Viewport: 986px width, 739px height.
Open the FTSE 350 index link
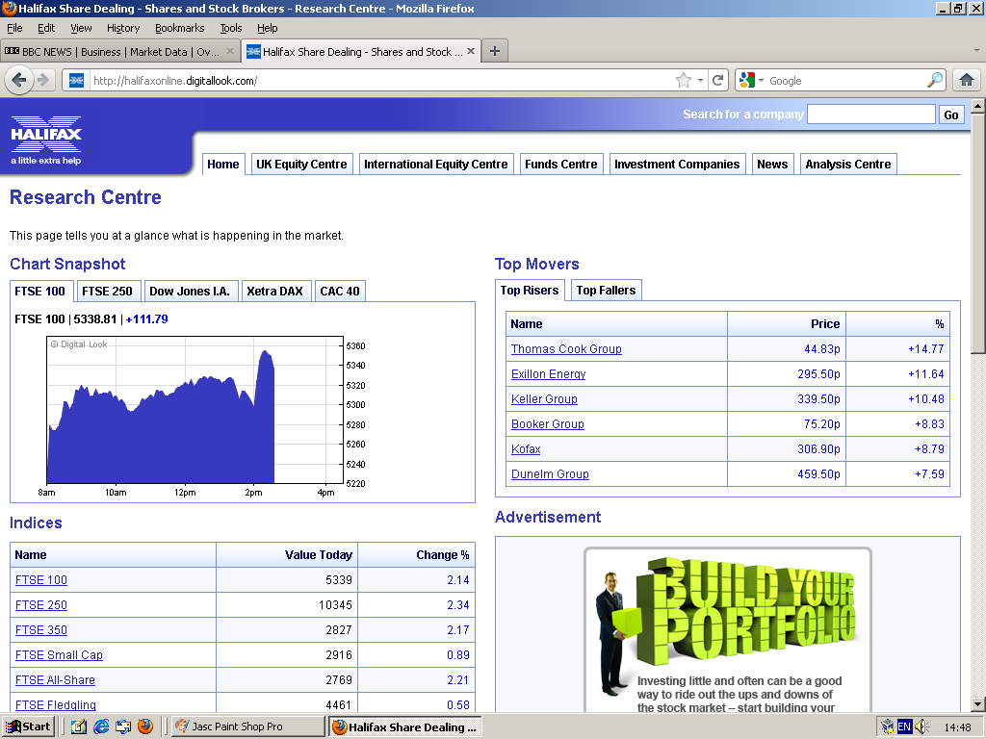click(x=40, y=630)
